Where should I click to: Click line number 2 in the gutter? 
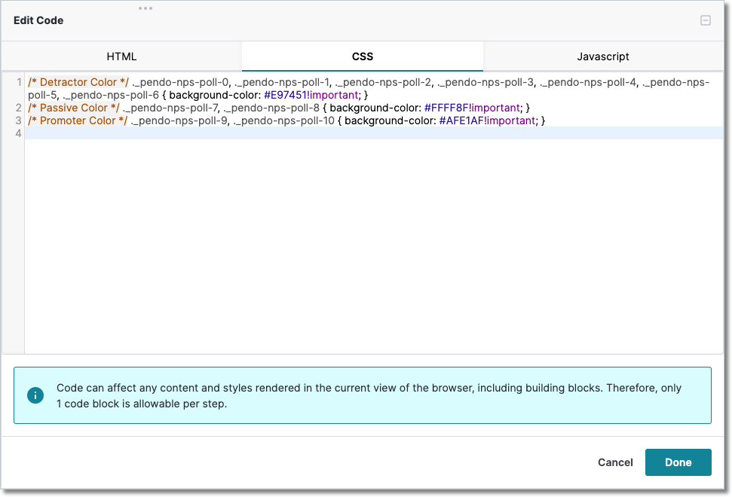pyautogui.click(x=18, y=108)
